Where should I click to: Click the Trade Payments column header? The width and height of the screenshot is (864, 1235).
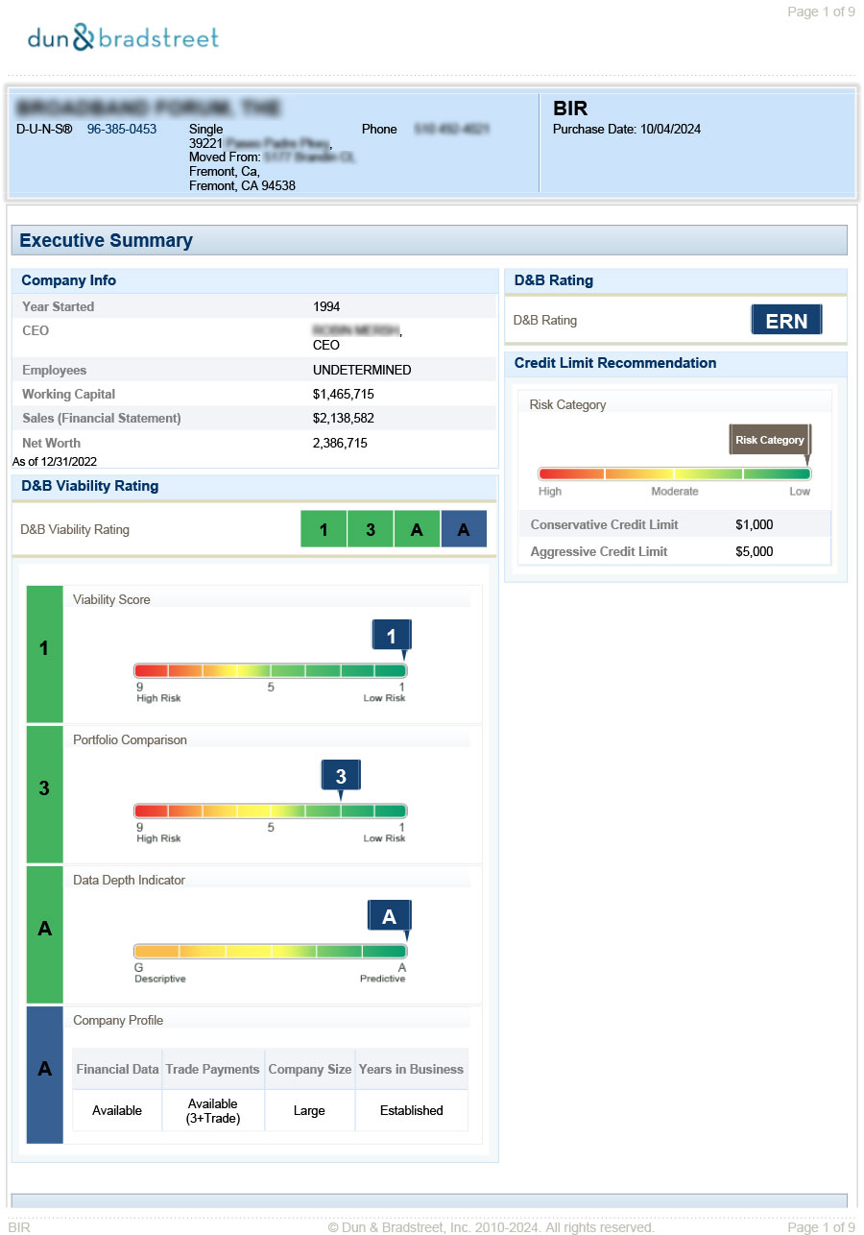(212, 1069)
